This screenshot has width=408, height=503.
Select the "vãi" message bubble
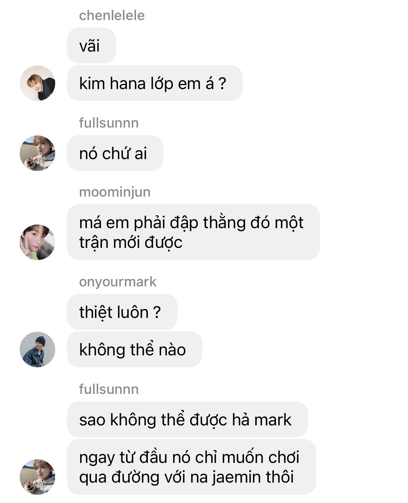pyautogui.click(x=91, y=46)
